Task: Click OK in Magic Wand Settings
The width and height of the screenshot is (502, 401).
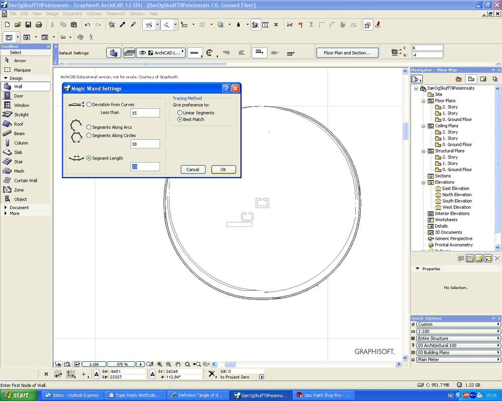Action: 223,170
